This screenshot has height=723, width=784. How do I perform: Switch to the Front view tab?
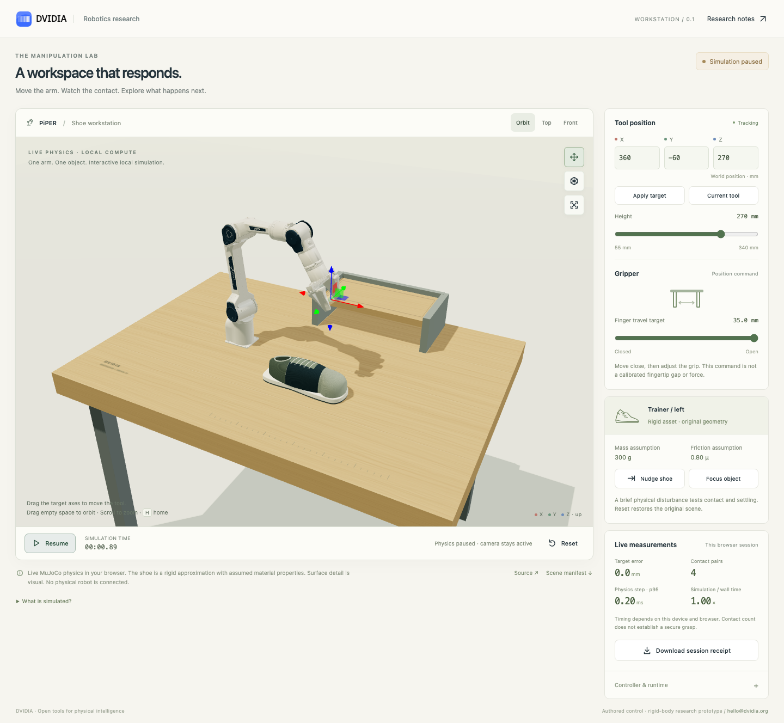pos(570,123)
